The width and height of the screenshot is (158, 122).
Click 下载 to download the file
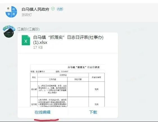(x=93, y=112)
